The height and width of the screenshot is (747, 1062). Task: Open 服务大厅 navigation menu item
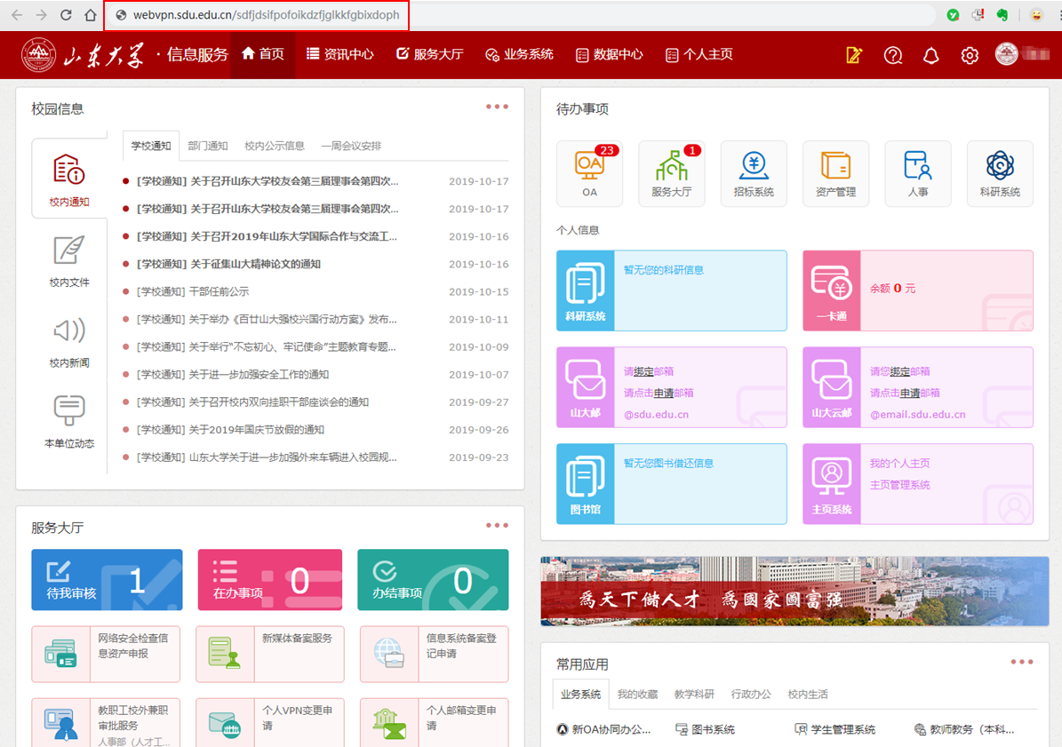click(430, 54)
